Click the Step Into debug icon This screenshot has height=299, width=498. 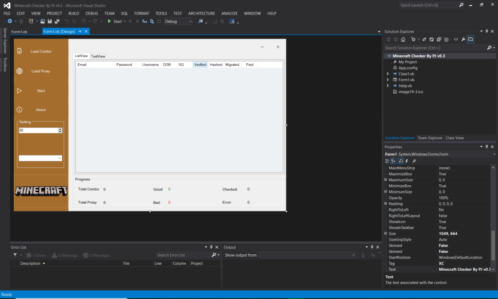(144, 21)
